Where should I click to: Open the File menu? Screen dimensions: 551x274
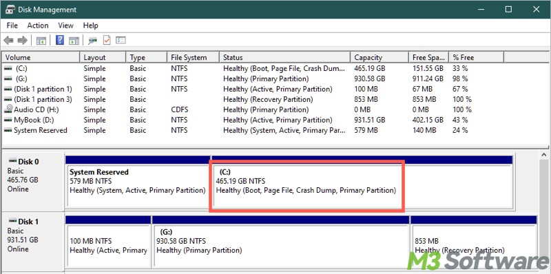(12, 25)
